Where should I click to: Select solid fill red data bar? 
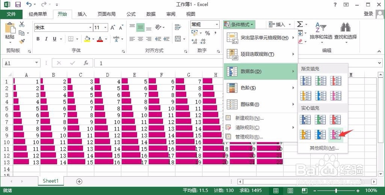(x=335, y=120)
